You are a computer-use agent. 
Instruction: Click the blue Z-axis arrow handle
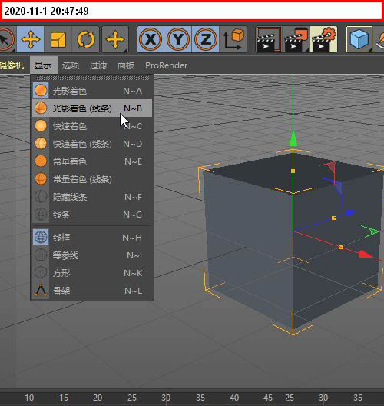point(351,212)
